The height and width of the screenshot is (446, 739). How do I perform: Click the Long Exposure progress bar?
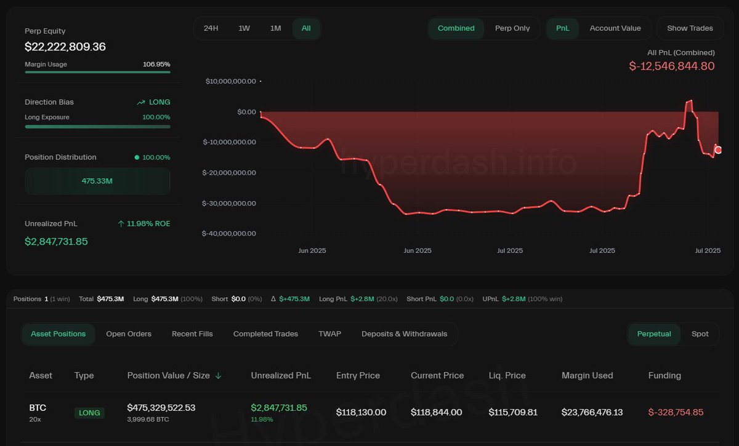tap(97, 127)
